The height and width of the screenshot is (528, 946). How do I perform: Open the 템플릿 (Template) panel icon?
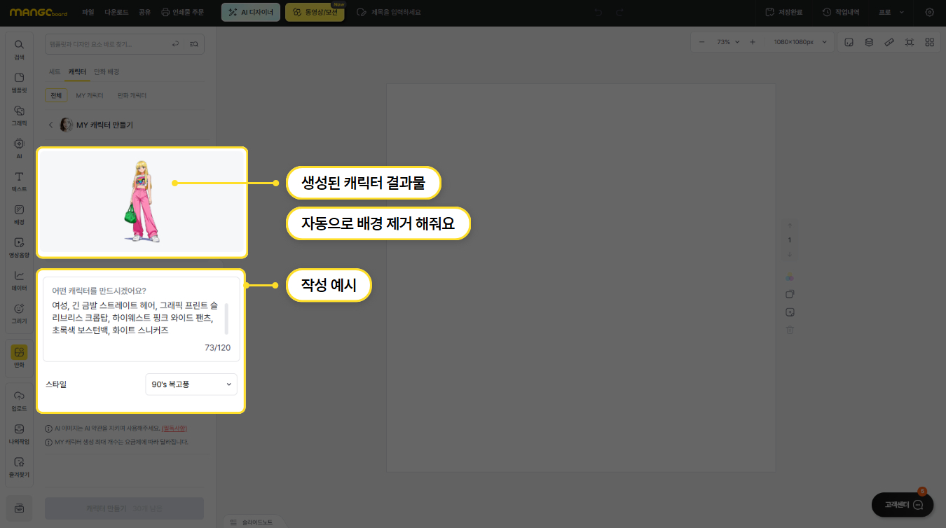tap(19, 82)
